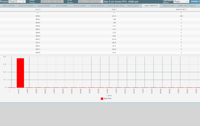The width and height of the screenshot is (200, 126).
Task: Click the End Date field
Action: 89,2
